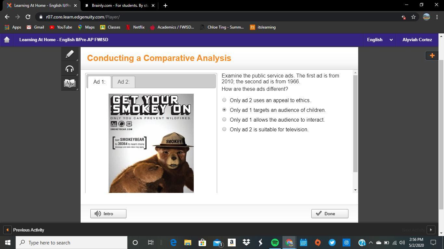Click the Done button

point(330,214)
